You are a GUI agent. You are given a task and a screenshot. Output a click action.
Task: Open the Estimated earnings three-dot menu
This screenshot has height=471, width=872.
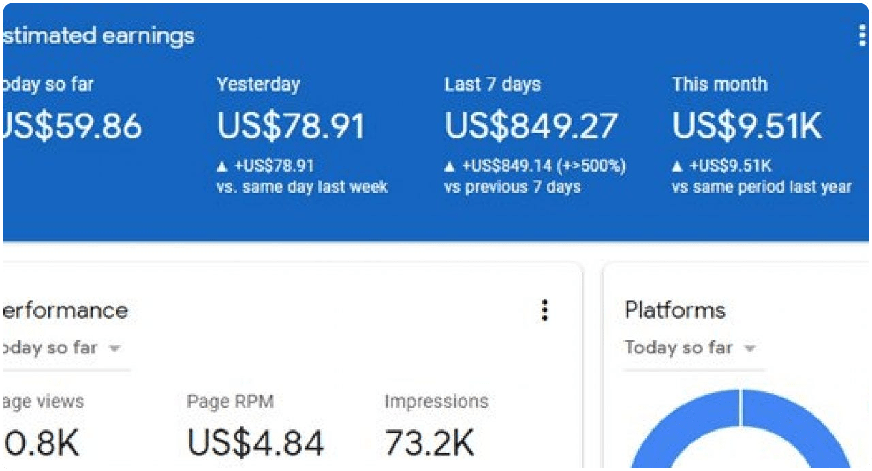point(862,35)
